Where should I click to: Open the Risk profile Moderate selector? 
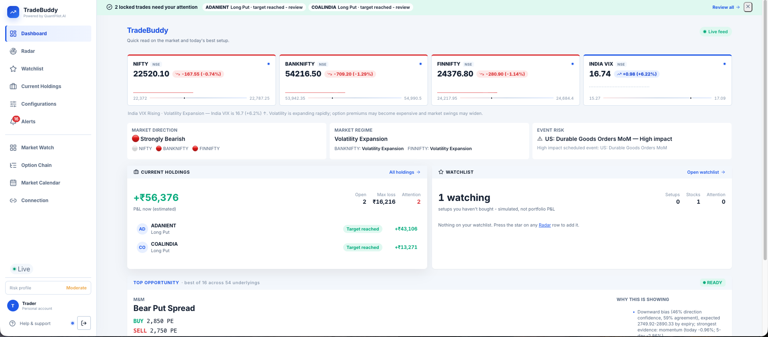coord(48,288)
